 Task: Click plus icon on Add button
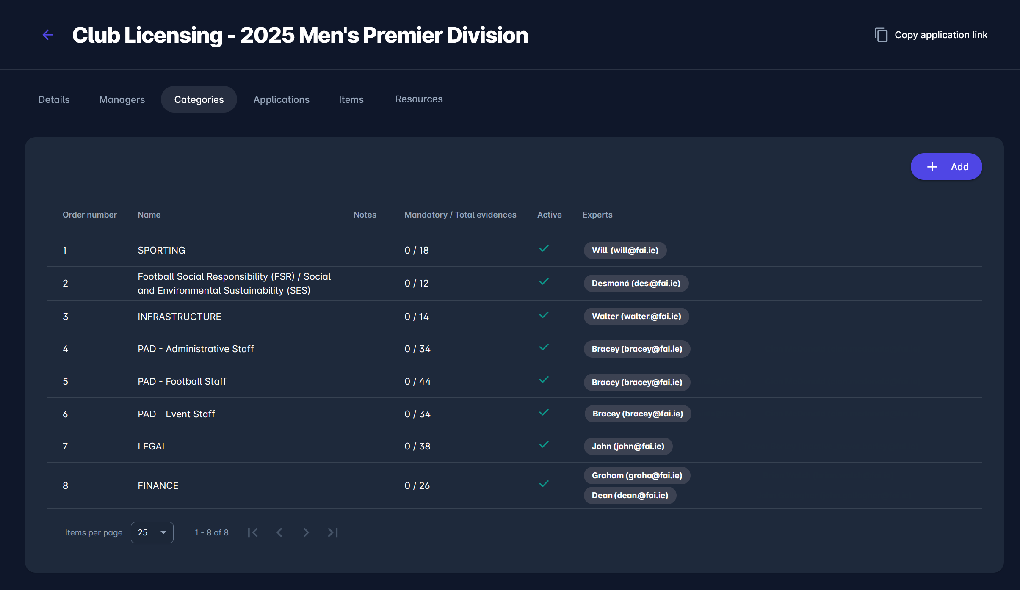coord(932,167)
